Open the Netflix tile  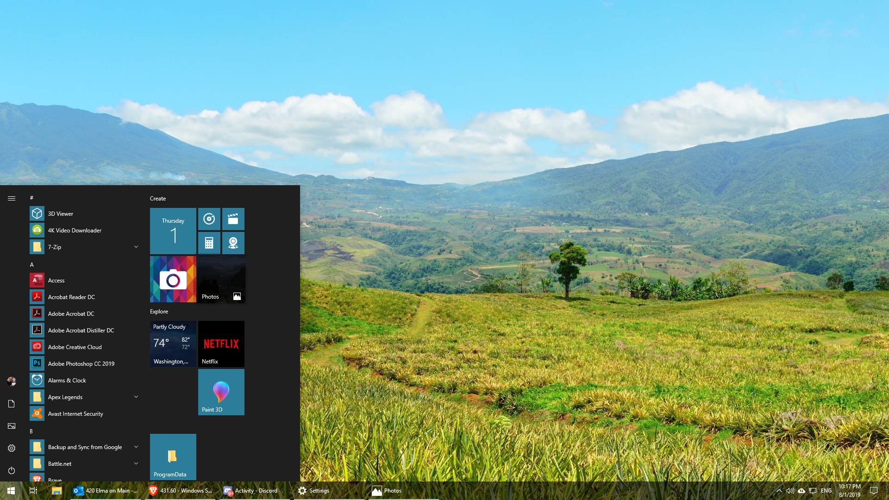point(221,343)
